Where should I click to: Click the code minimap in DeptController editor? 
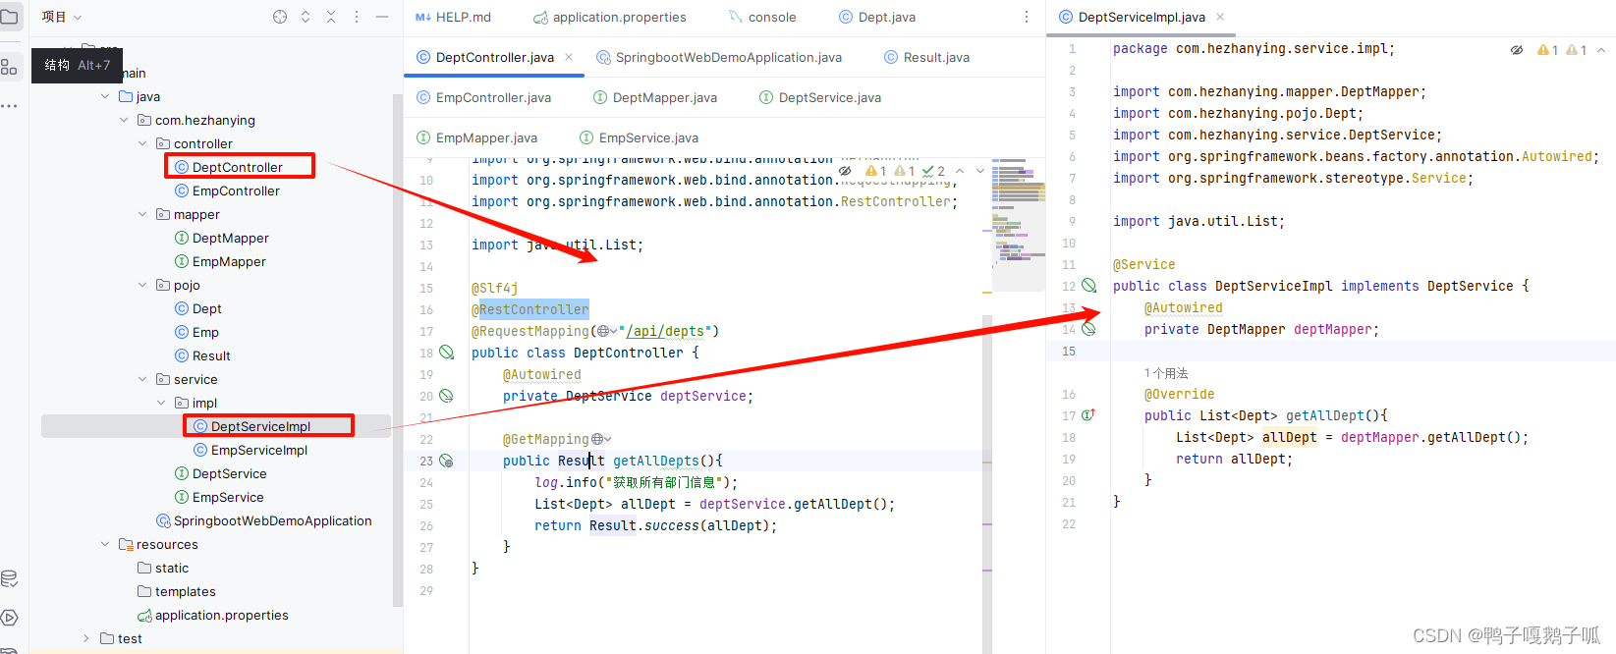[x=1019, y=223]
